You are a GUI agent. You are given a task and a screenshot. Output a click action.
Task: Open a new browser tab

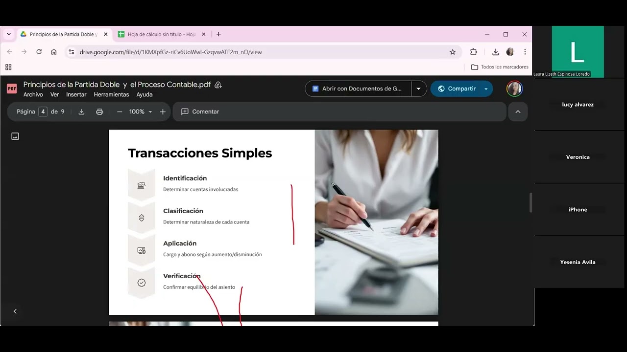[218, 34]
